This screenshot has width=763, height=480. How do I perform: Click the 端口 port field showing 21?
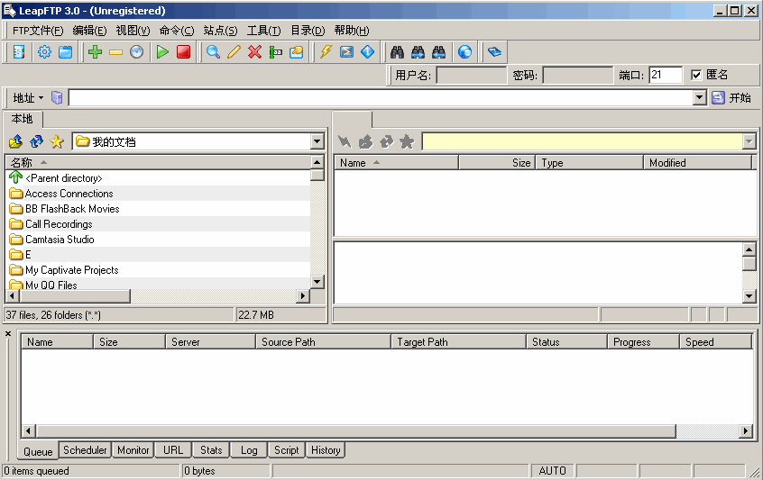(x=666, y=75)
